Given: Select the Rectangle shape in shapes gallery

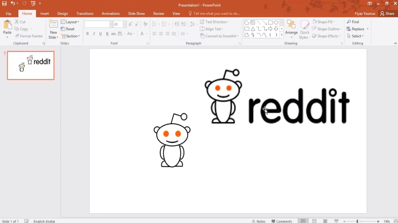Looking at the screenshot, I should pyautogui.click(x=270, y=23).
